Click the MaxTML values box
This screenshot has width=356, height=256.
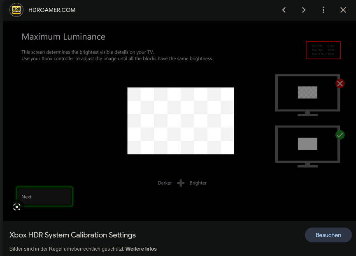click(323, 50)
